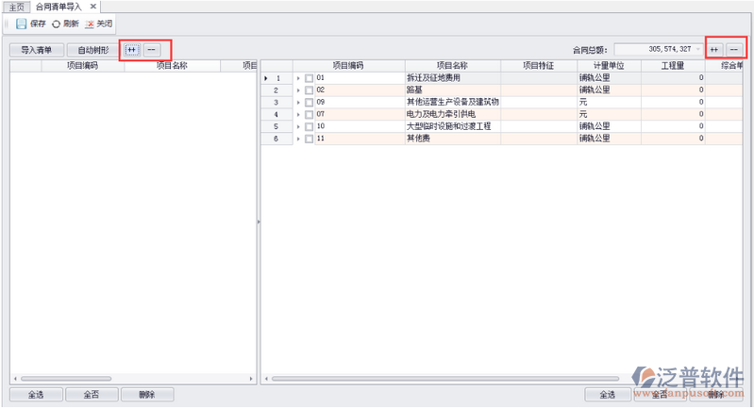The image size is (754, 408).
Task: Check the checkbox for row 01 拆迁及征地费用
Action: [309, 78]
